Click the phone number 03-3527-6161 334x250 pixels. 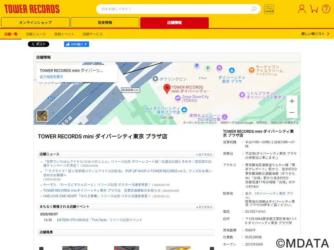(x=256, y=212)
